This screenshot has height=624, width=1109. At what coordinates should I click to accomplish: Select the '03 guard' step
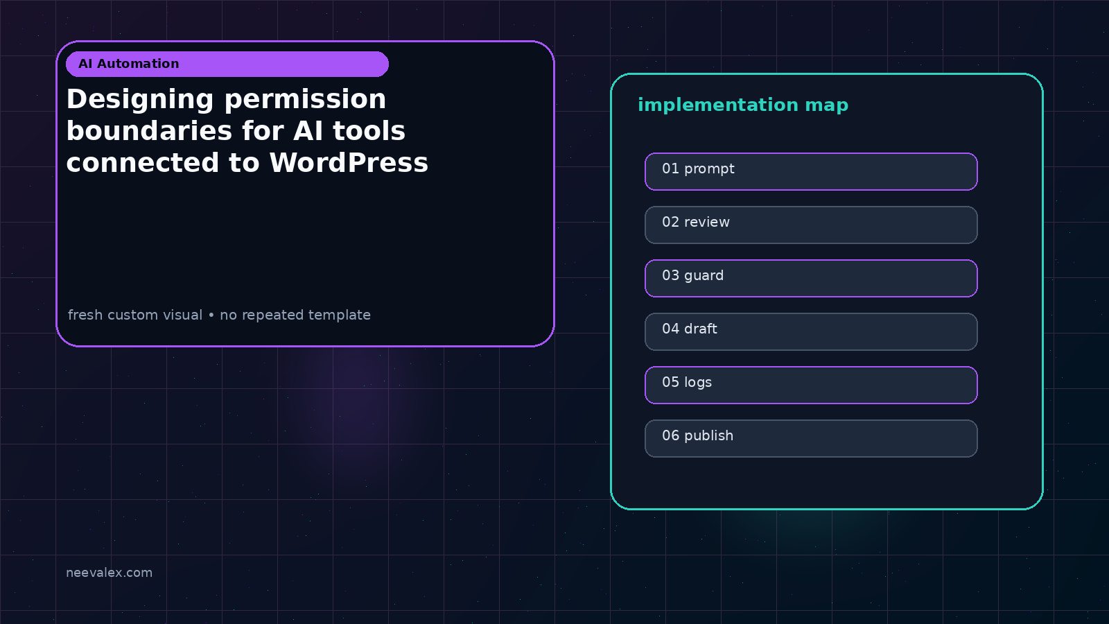(x=811, y=278)
